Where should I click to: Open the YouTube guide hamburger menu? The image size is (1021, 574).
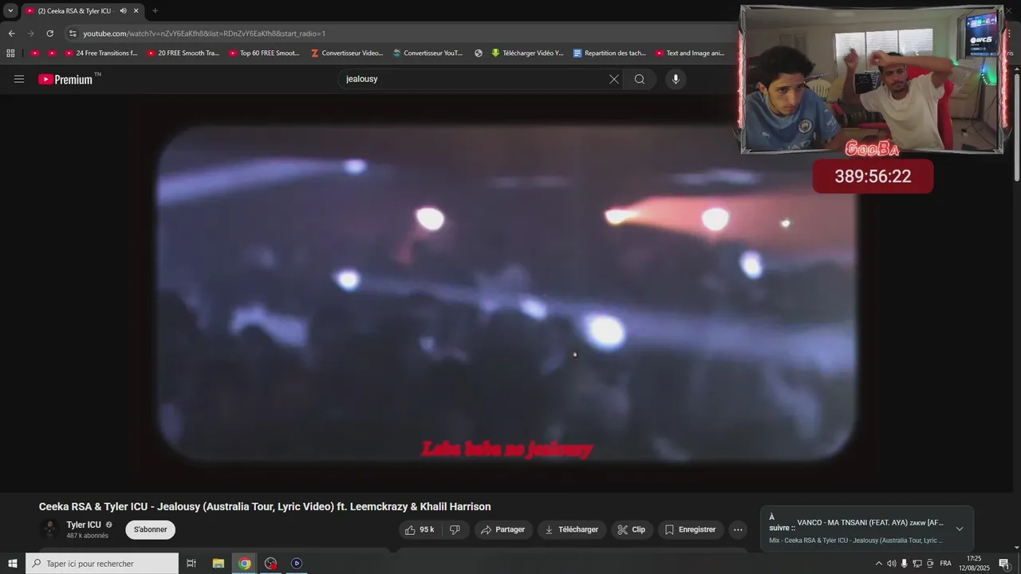[19, 79]
